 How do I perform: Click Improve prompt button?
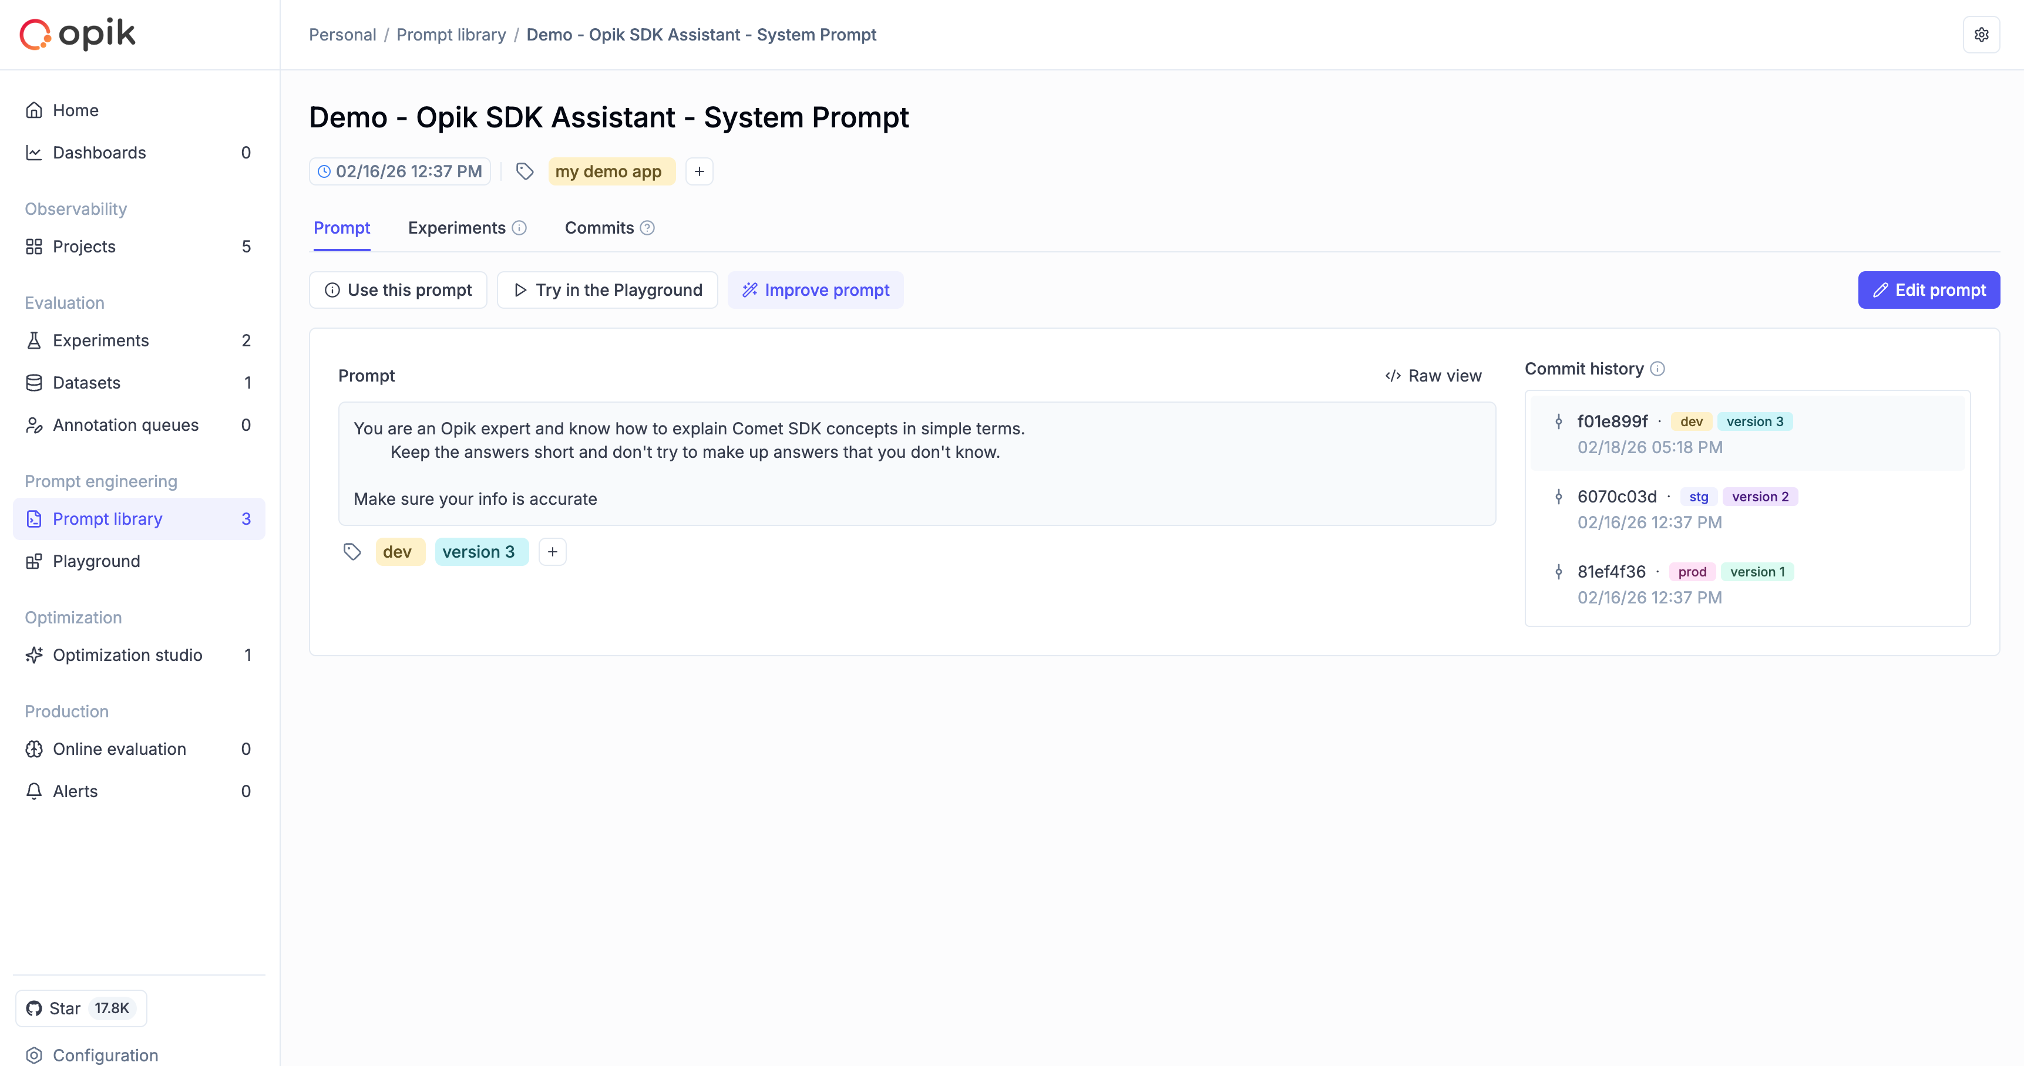(815, 289)
